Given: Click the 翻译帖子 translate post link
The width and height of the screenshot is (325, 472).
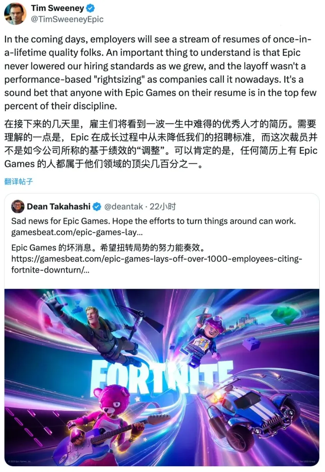Looking at the screenshot, I should click(18, 181).
